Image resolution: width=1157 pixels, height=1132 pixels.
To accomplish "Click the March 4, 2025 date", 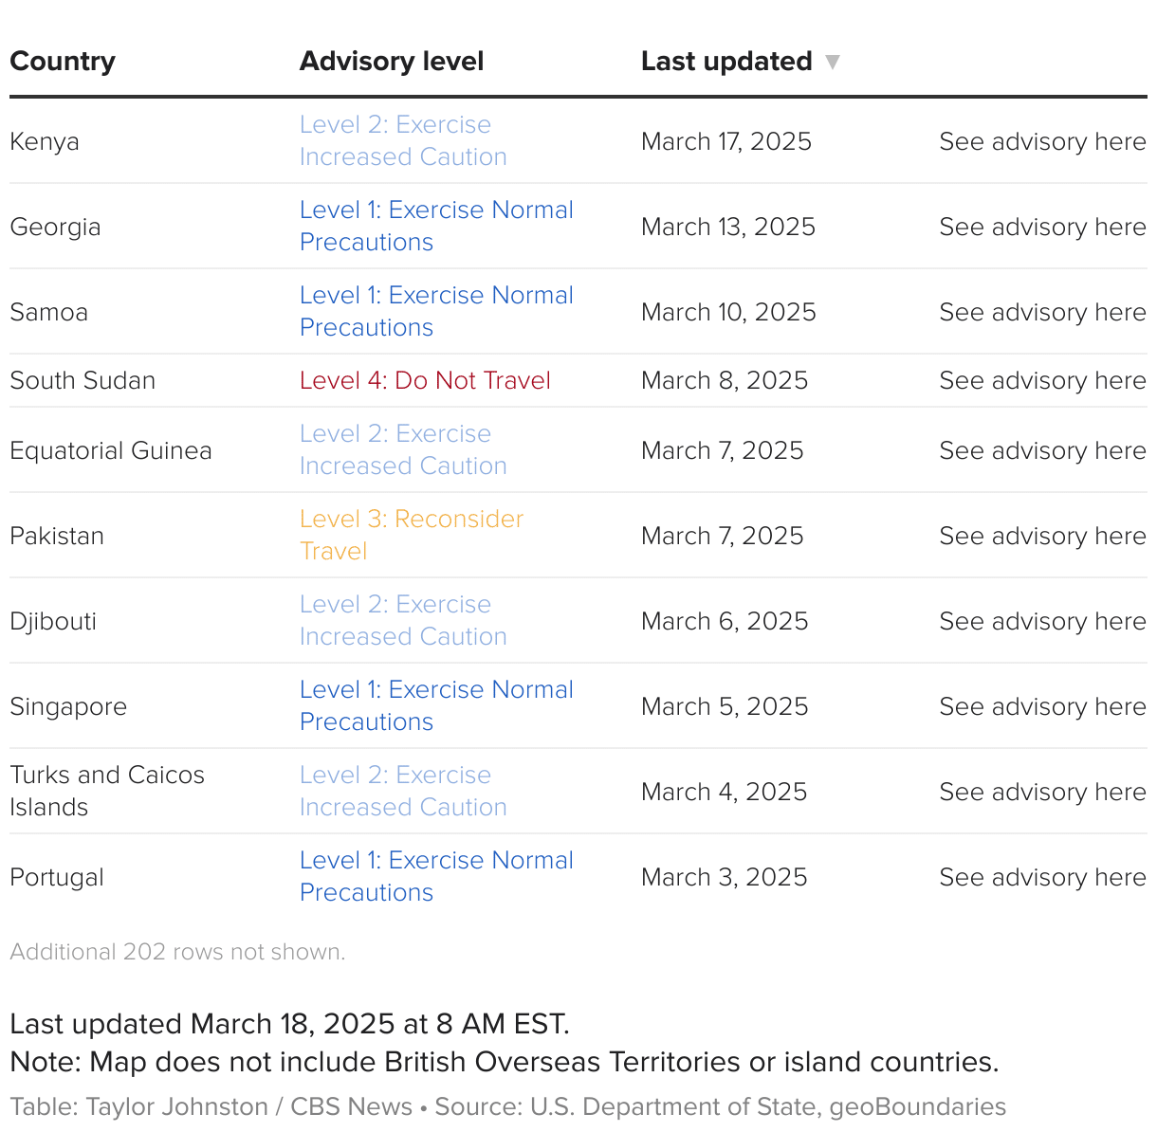I will coord(725,792).
